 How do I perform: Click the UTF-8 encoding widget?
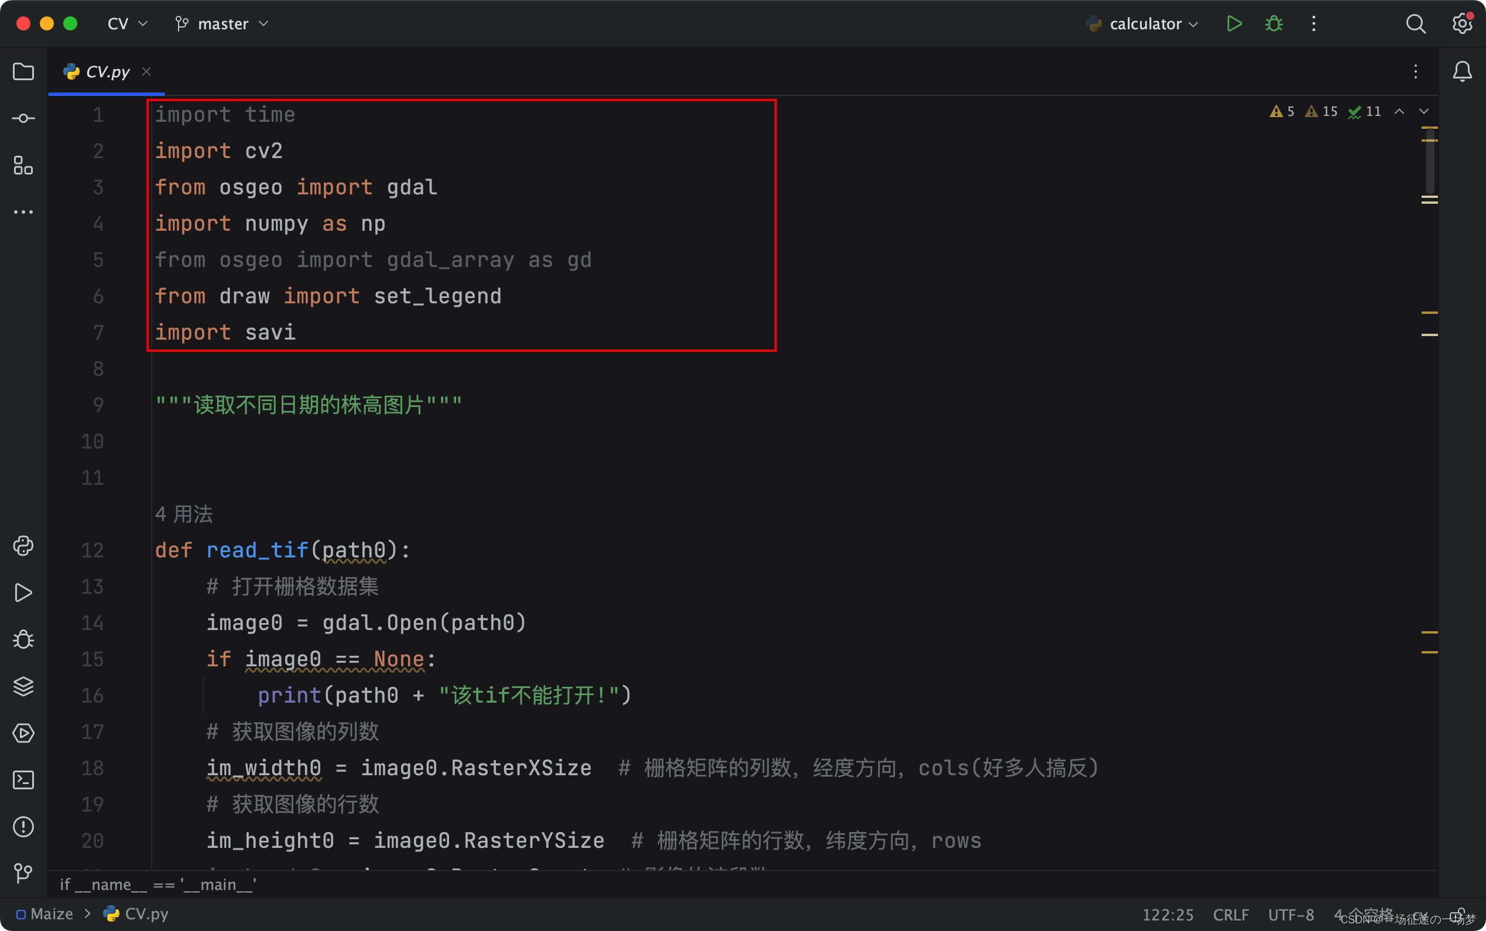tap(1291, 915)
